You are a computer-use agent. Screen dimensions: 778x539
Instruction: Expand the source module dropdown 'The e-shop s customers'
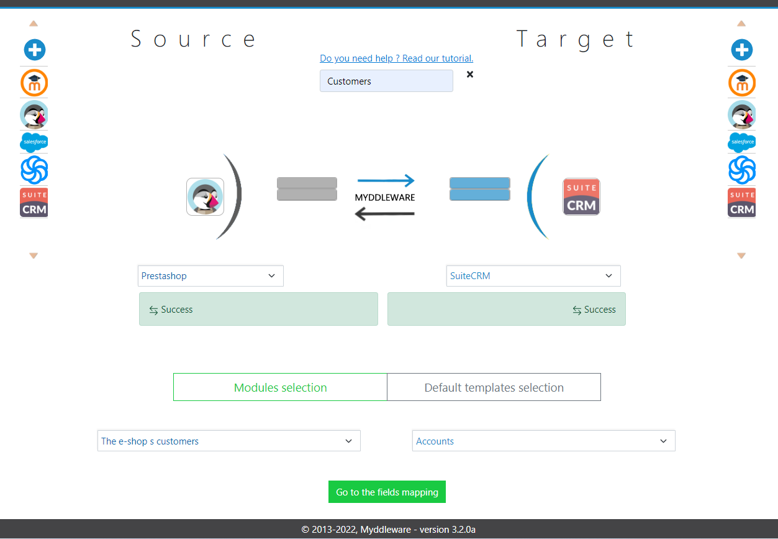tap(228, 440)
